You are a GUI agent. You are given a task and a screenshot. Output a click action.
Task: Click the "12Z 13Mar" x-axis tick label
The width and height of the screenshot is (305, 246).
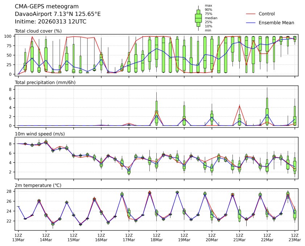tap(18, 237)
